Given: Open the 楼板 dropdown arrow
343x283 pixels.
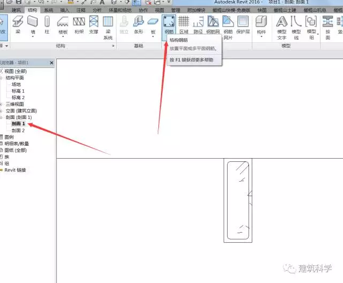Looking at the screenshot, I should [63, 36].
